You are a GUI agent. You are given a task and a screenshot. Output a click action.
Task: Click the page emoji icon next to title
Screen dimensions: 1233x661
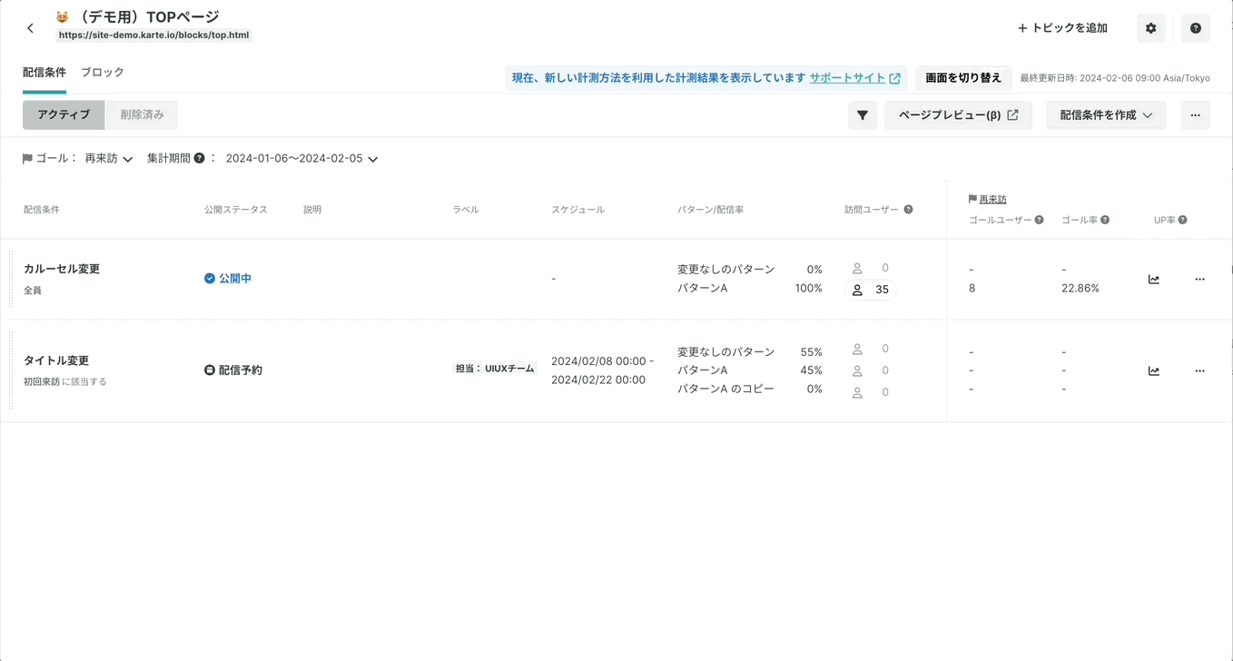click(63, 17)
